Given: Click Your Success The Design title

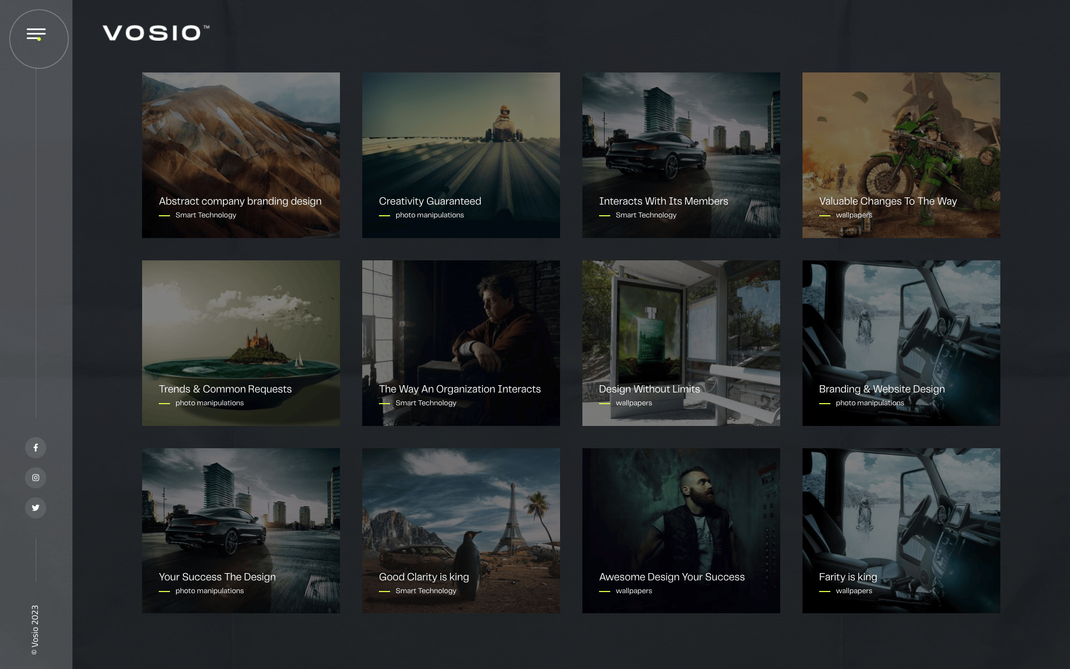Looking at the screenshot, I should click(x=217, y=577).
